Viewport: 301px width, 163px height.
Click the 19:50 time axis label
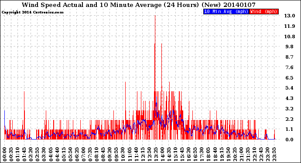coord(228,154)
